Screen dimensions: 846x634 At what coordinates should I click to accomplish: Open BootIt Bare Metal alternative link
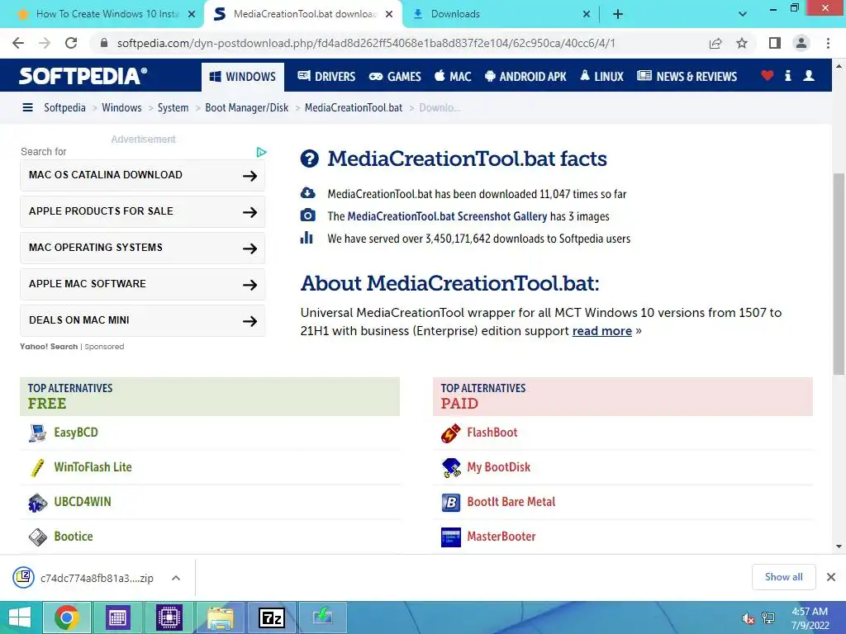(x=511, y=503)
